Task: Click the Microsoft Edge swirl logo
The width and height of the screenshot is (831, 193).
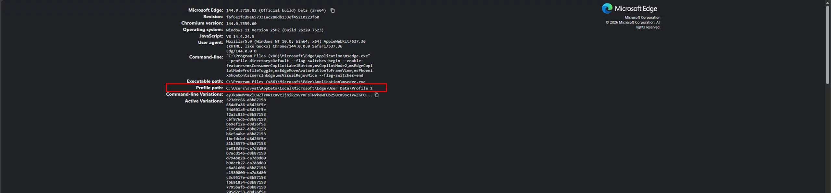Action: coord(607,8)
